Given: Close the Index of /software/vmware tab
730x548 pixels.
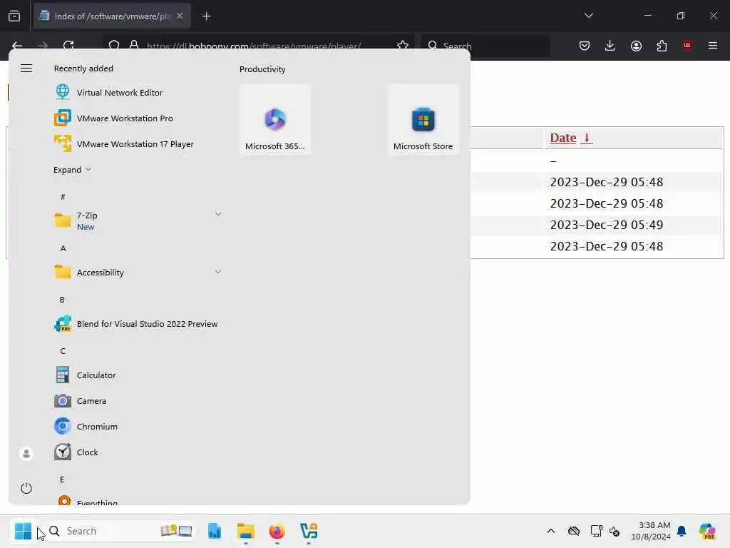Looking at the screenshot, I should [180, 16].
